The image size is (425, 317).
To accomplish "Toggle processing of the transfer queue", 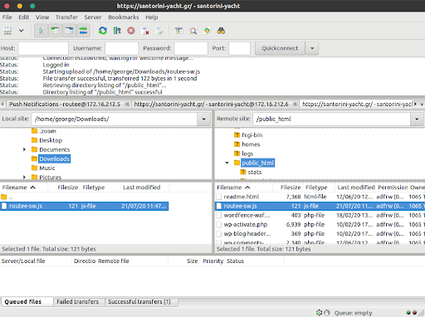I will [117, 31].
